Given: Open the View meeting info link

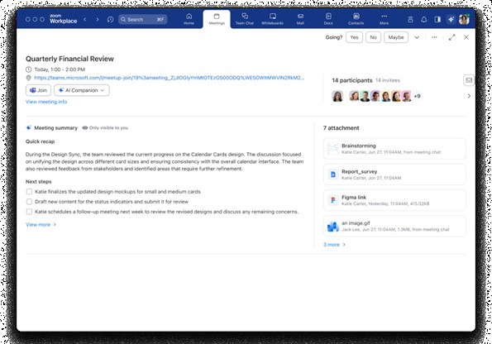Looking at the screenshot, I should tap(46, 102).
